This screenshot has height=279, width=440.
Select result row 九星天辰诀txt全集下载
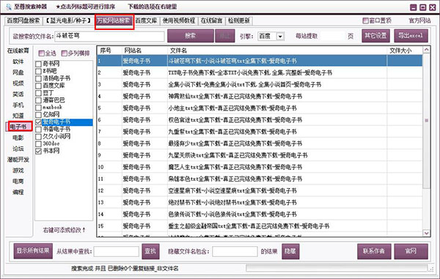pos(260,155)
